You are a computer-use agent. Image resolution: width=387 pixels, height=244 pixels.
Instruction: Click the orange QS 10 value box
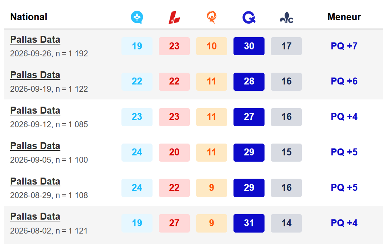point(211,46)
